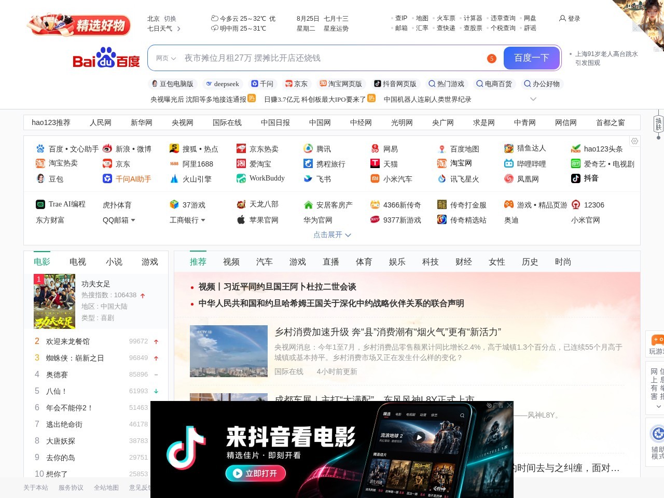This screenshot has height=498, width=664.
Task: Click the 搜狐 • 热点 site icon
Action: [x=174, y=149]
